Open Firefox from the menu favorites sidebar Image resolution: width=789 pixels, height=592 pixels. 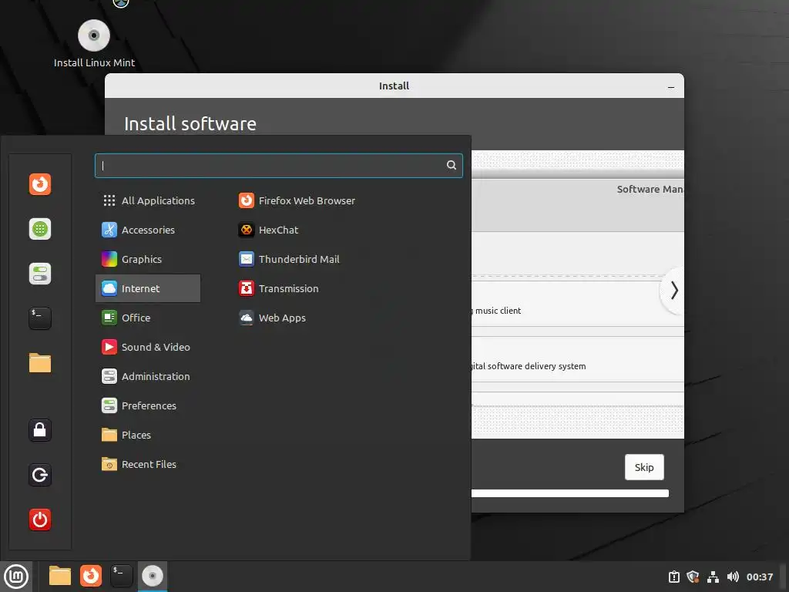[x=40, y=184]
